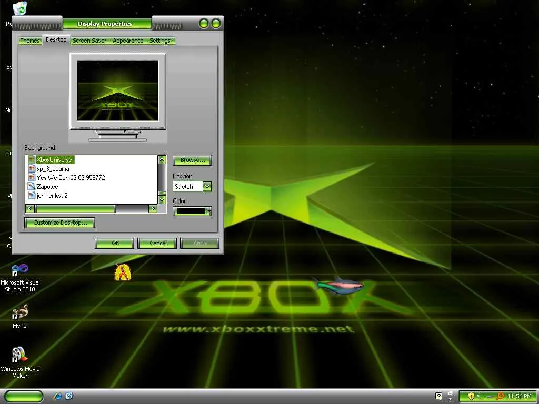Click the yellow dancing figure desktop gadget
The width and height of the screenshot is (539, 404).
(x=123, y=272)
